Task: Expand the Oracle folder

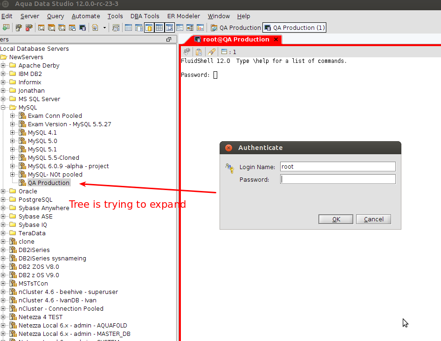Action: pos(3,191)
